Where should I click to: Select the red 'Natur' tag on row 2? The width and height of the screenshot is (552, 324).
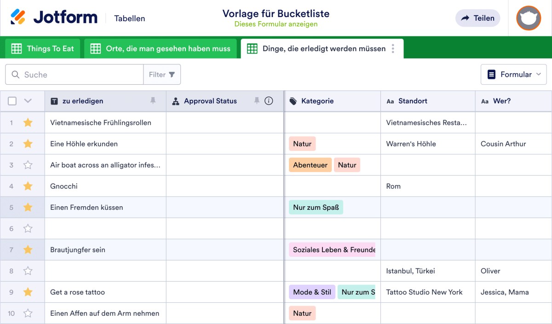(x=302, y=144)
